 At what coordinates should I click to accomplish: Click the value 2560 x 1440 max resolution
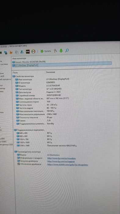[52, 114]
